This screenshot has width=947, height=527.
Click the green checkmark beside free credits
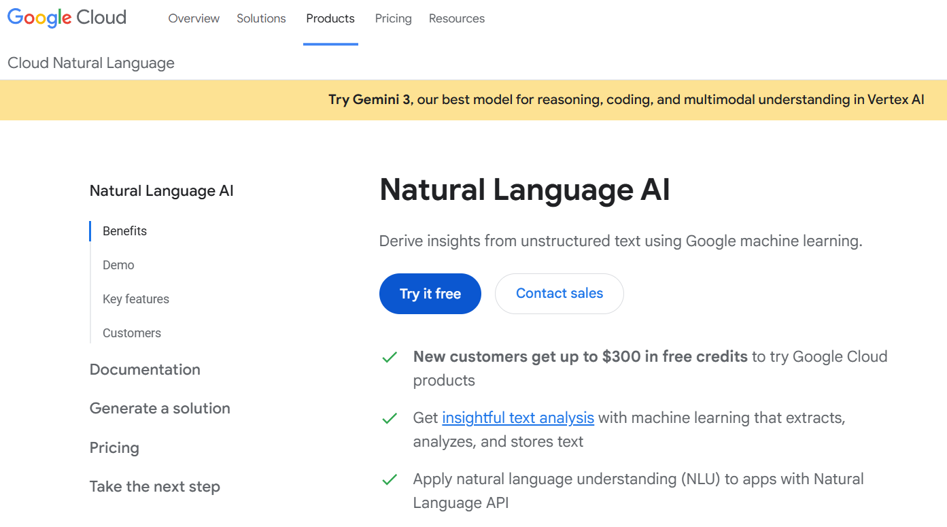click(x=389, y=356)
